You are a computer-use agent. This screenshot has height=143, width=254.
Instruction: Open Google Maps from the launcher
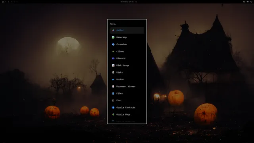click(x=127, y=114)
